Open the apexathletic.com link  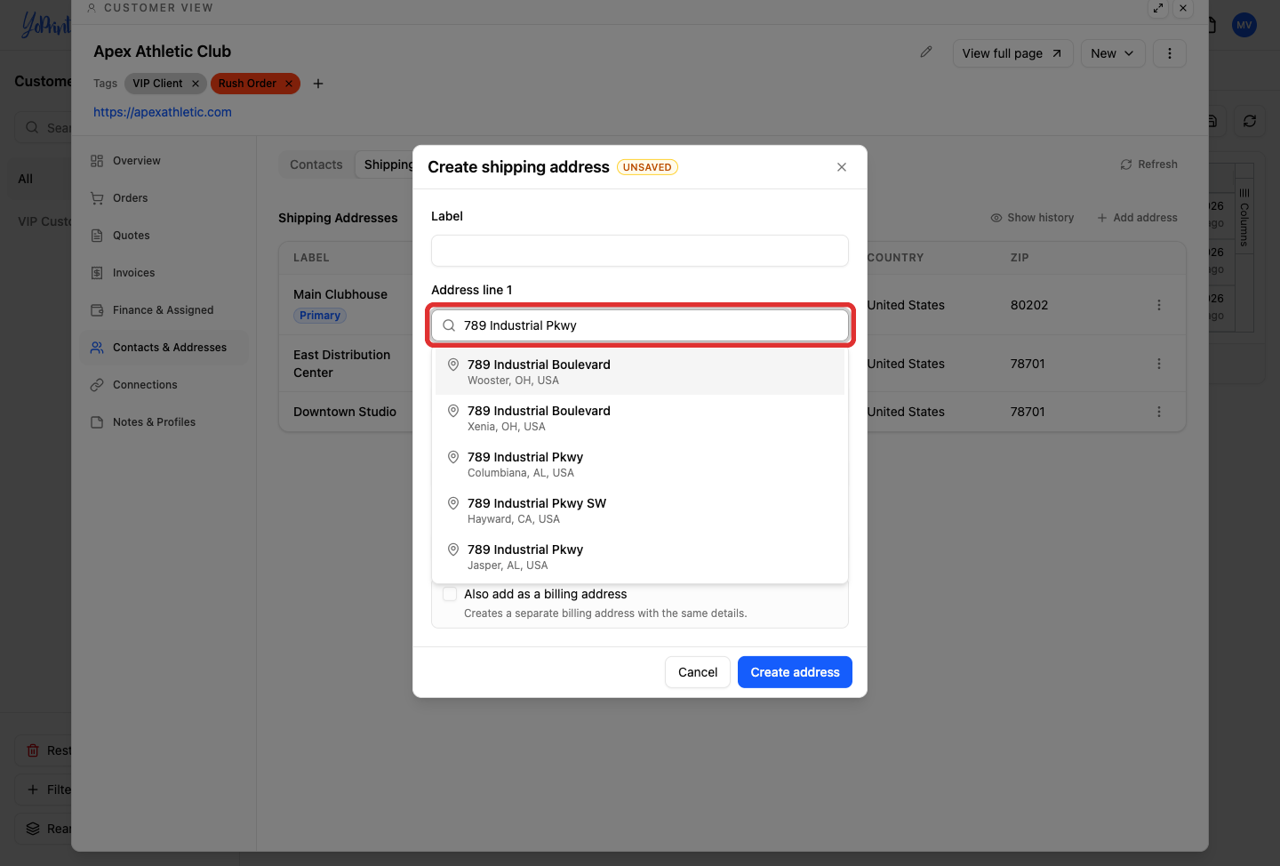[163, 112]
